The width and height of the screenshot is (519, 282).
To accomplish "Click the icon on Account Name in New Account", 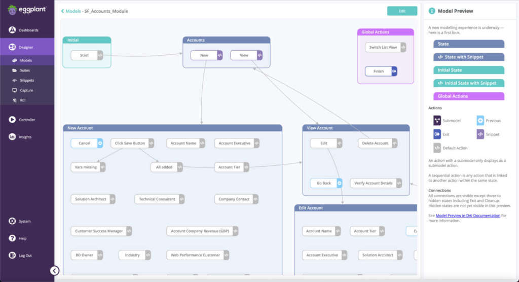I will tap(202, 143).
